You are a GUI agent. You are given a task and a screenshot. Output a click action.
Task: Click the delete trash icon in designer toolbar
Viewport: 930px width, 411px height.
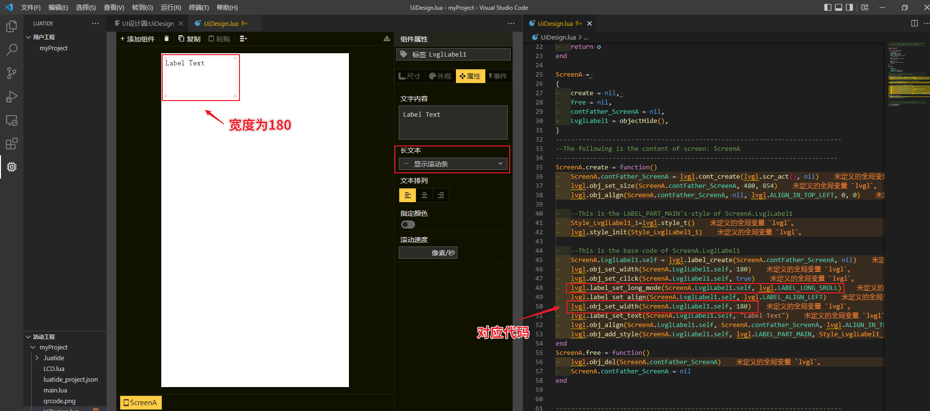167,39
